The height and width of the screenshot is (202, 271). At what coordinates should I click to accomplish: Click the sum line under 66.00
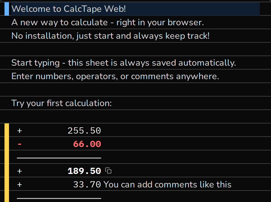click(x=59, y=158)
